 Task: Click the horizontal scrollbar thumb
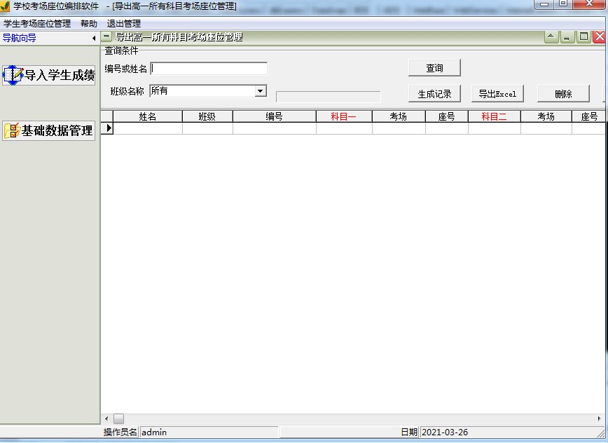pyautogui.click(x=118, y=418)
